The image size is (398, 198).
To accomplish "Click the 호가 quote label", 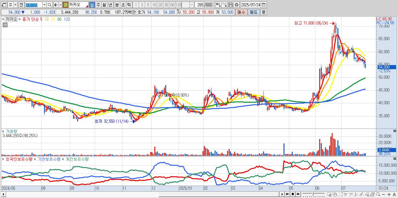I will (x=142, y=12).
